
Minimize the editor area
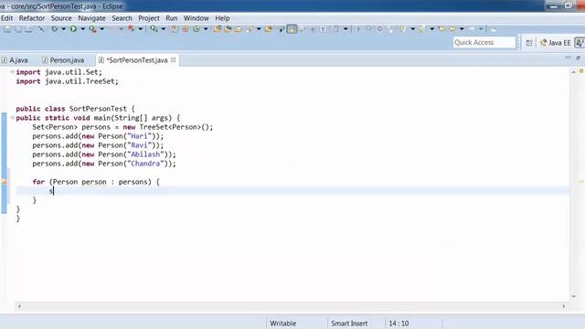tap(568, 58)
